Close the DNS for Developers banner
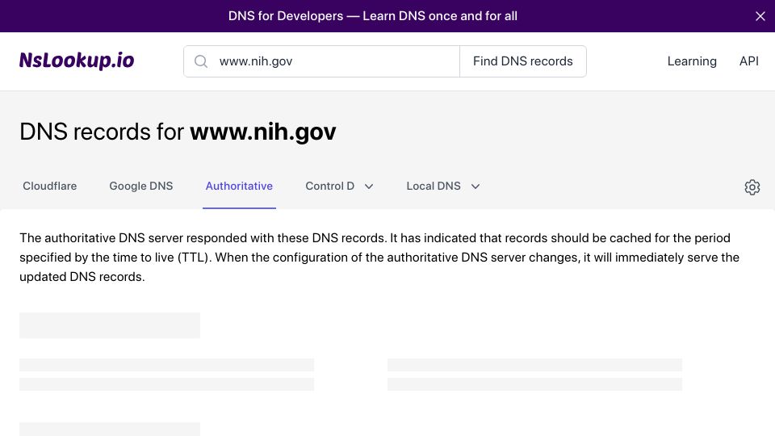This screenshot has height=436, width=775. 760,16
